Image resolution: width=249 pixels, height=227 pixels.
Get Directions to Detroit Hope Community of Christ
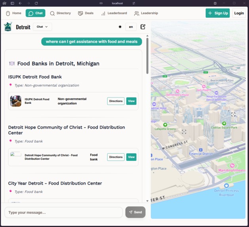[116, 157]
